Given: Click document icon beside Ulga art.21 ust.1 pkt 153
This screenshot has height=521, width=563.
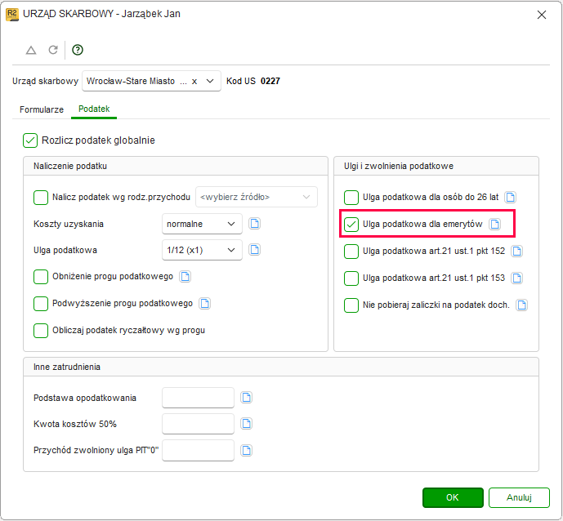Looking at the screenshot, I should [517, 278].
